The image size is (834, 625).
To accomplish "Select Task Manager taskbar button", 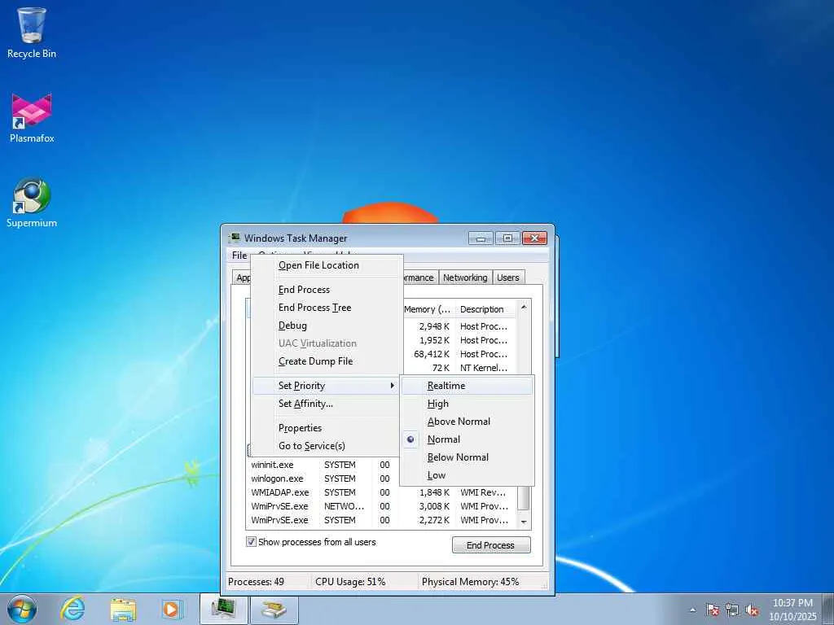I will coord(224,609).
